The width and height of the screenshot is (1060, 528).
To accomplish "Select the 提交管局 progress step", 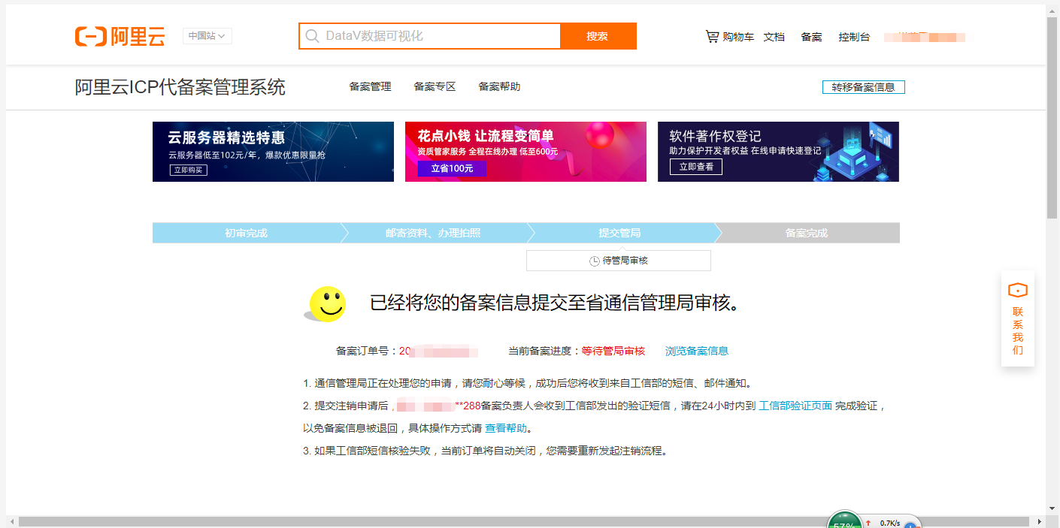I will point(619,233).
